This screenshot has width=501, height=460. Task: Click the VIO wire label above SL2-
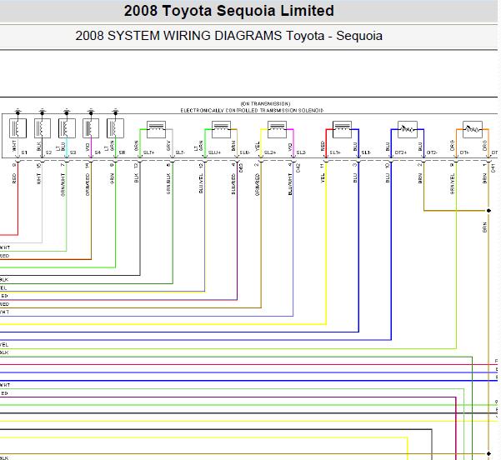(x=290, y=147)
